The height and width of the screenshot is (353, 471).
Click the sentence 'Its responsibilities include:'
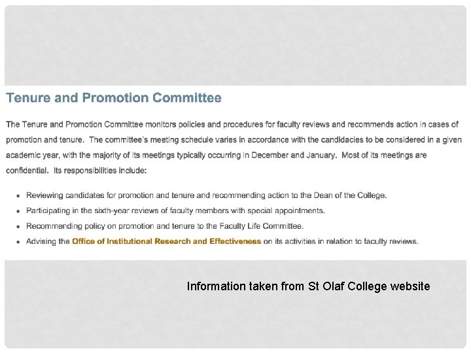click(100, 171)
